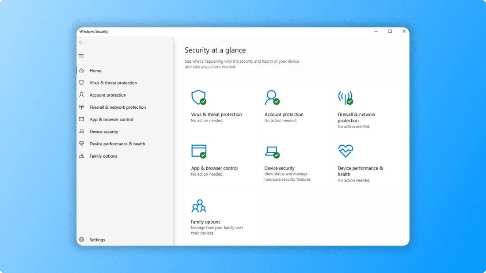Click the Device security tile title link
This screenshot has height=273, width=486.
279,168
